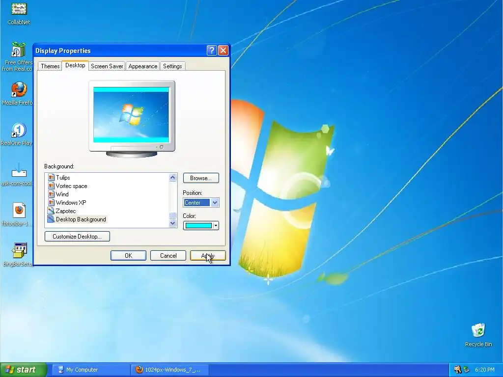Open the Start menu

point(24,370)
